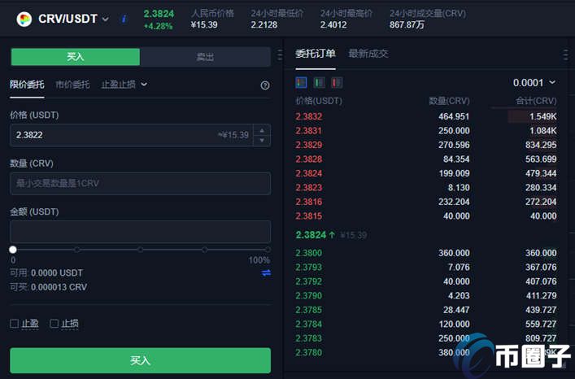Click the CRV coin logo icon
This screenshot has width=575, height=379.
click(x=24, y=19)
